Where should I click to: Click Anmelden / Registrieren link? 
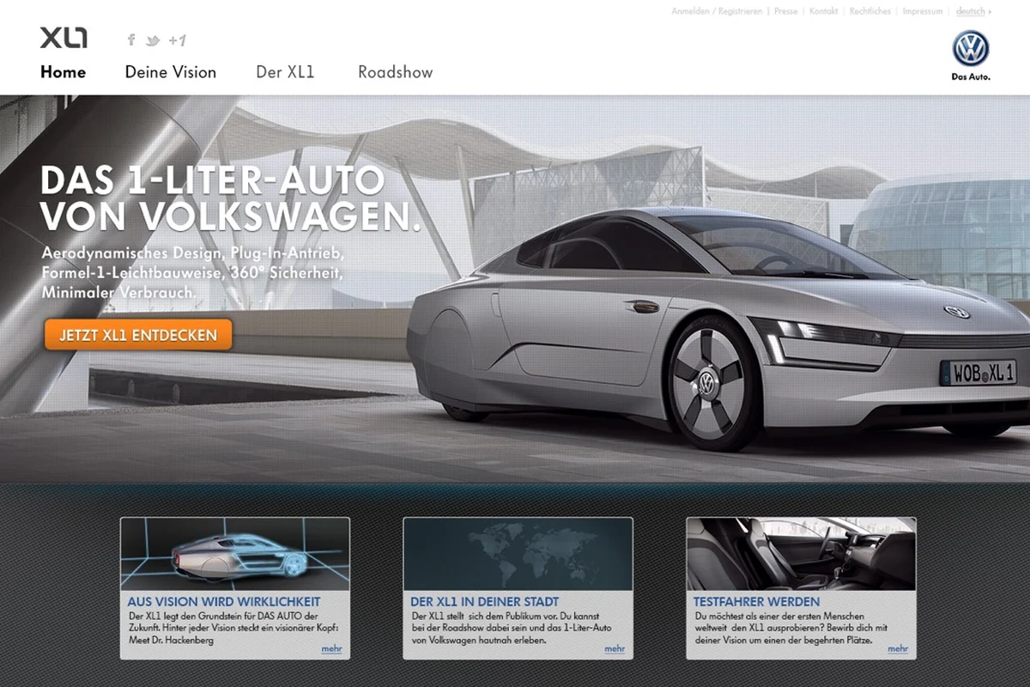[x=717, y=11]
